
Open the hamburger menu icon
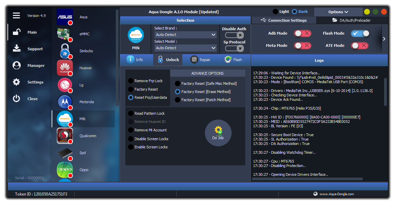tap(16, 16)
